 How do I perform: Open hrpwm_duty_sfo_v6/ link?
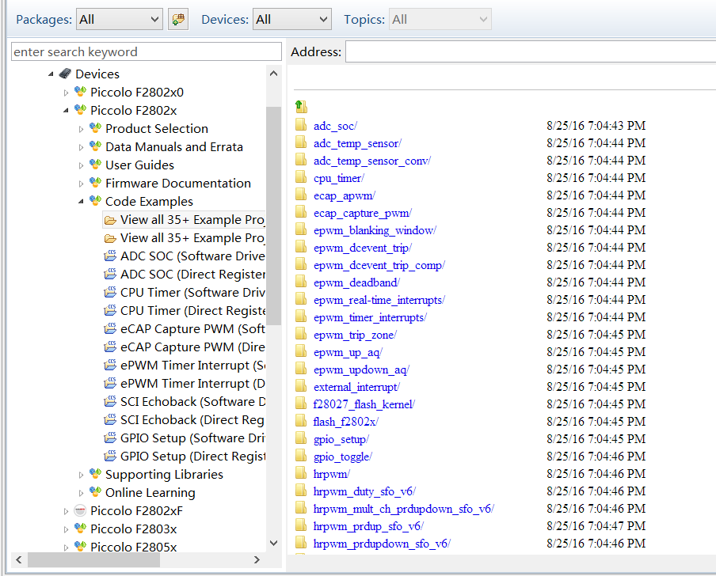pos(364,491)
